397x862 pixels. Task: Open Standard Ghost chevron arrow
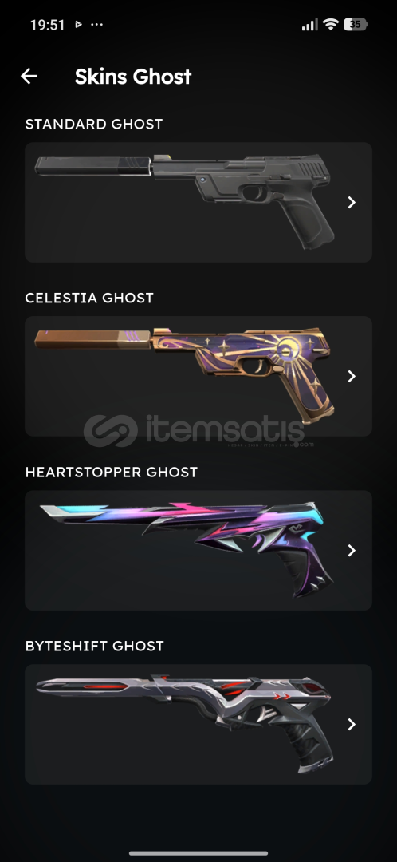coord(352,202)
